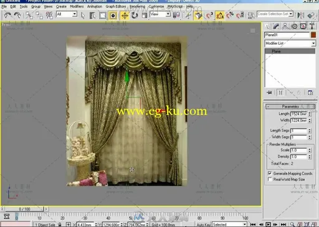Click the Length value field
The height and width of the screenshot is (227, 319).
299,114
